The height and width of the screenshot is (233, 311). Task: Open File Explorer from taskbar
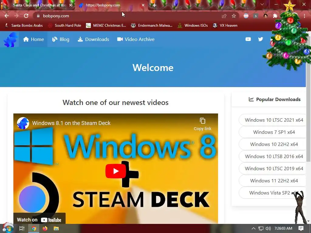[56, 228]
